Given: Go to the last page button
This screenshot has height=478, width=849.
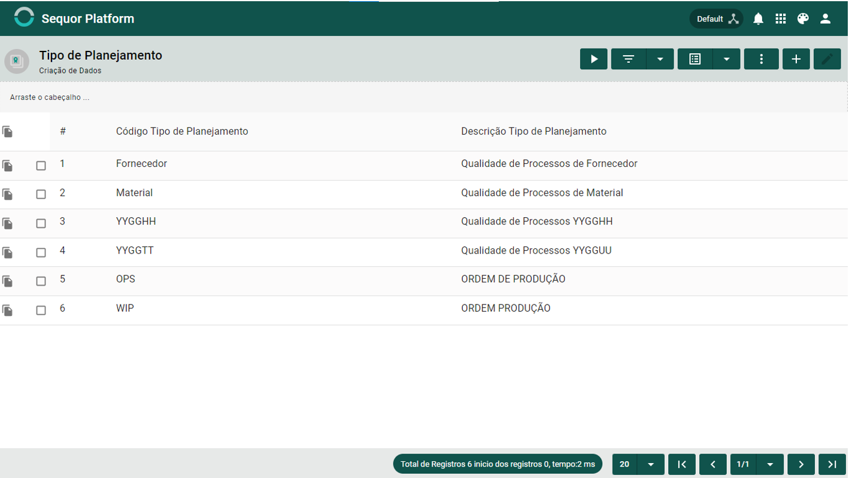Looking at the screenshot, I should click(832, 464).
